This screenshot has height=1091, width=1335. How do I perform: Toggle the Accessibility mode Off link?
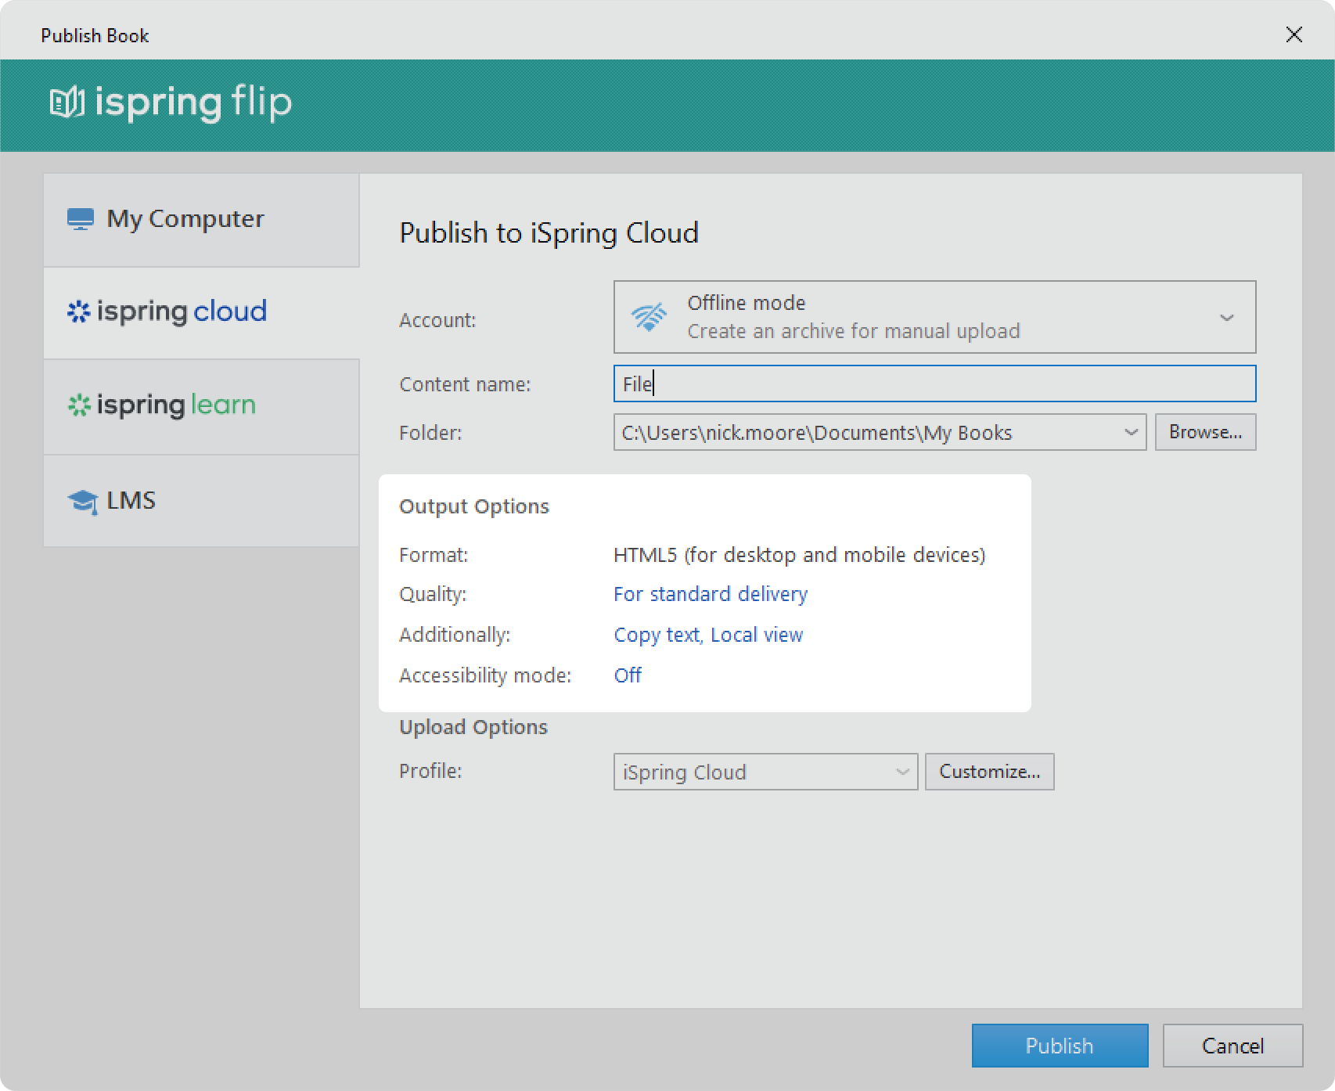pos(628,675)
